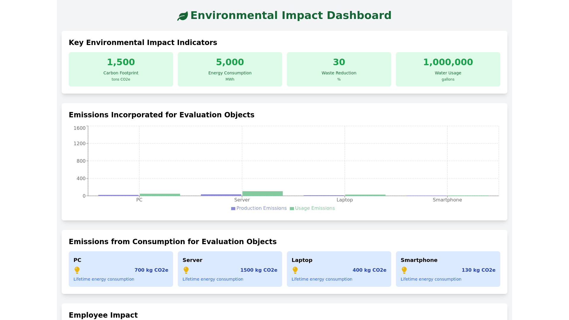Click the green Usage Emissions swatch

click(x=292, y=209)
